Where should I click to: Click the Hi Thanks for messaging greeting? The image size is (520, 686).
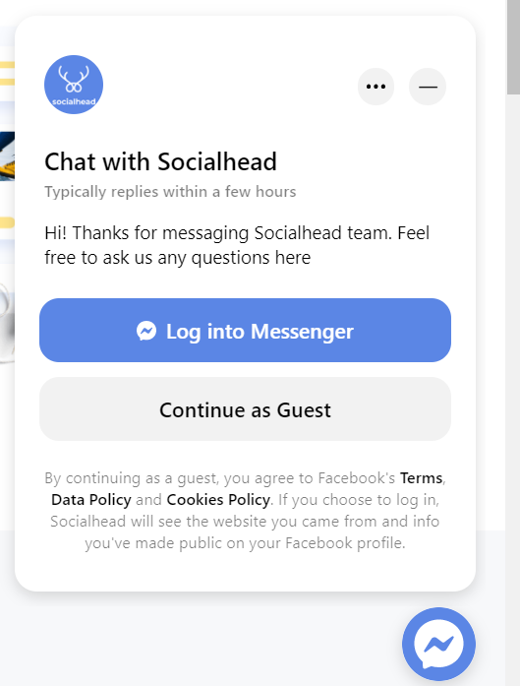point(237,245)
